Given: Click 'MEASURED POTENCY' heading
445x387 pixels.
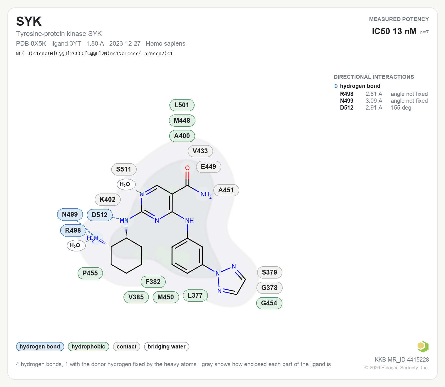Looking at the screenshot, I should [399, 19].
